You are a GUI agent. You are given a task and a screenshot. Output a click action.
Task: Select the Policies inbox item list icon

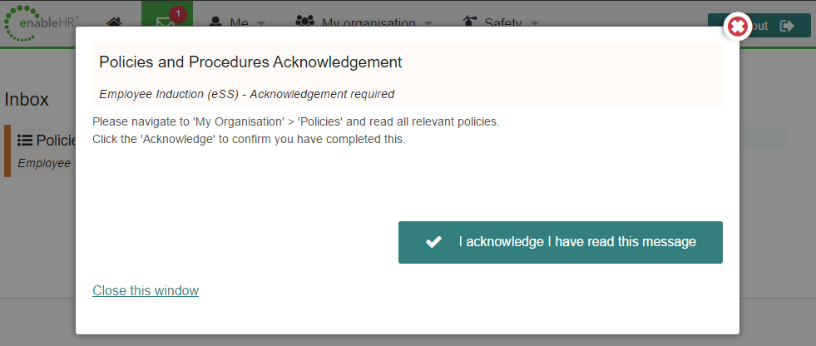[25, 140]
